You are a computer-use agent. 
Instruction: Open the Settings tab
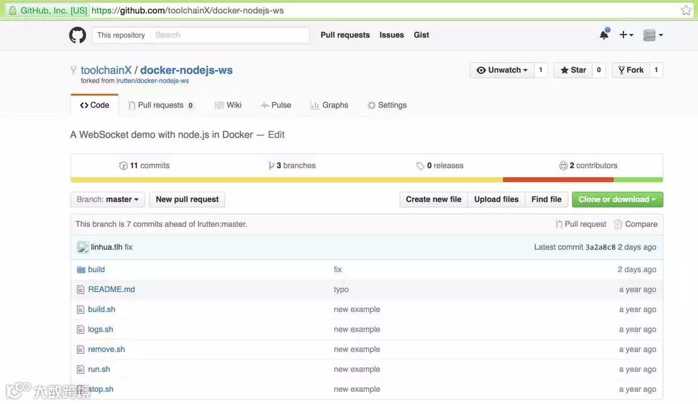point(387,105)
